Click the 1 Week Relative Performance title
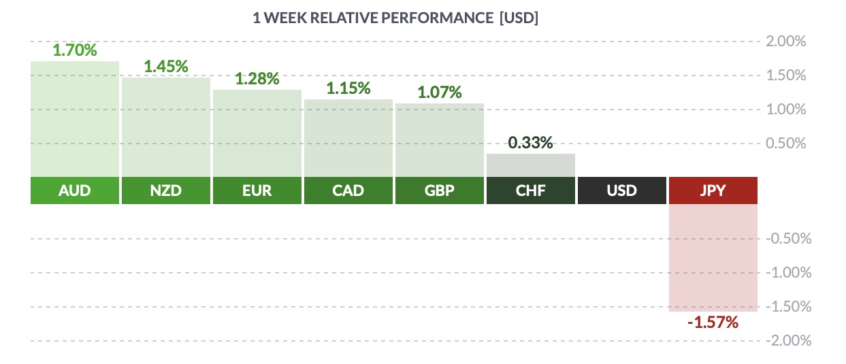Viewport: 846px width, 364px height. pyautogui.click(x=395, y=18)
